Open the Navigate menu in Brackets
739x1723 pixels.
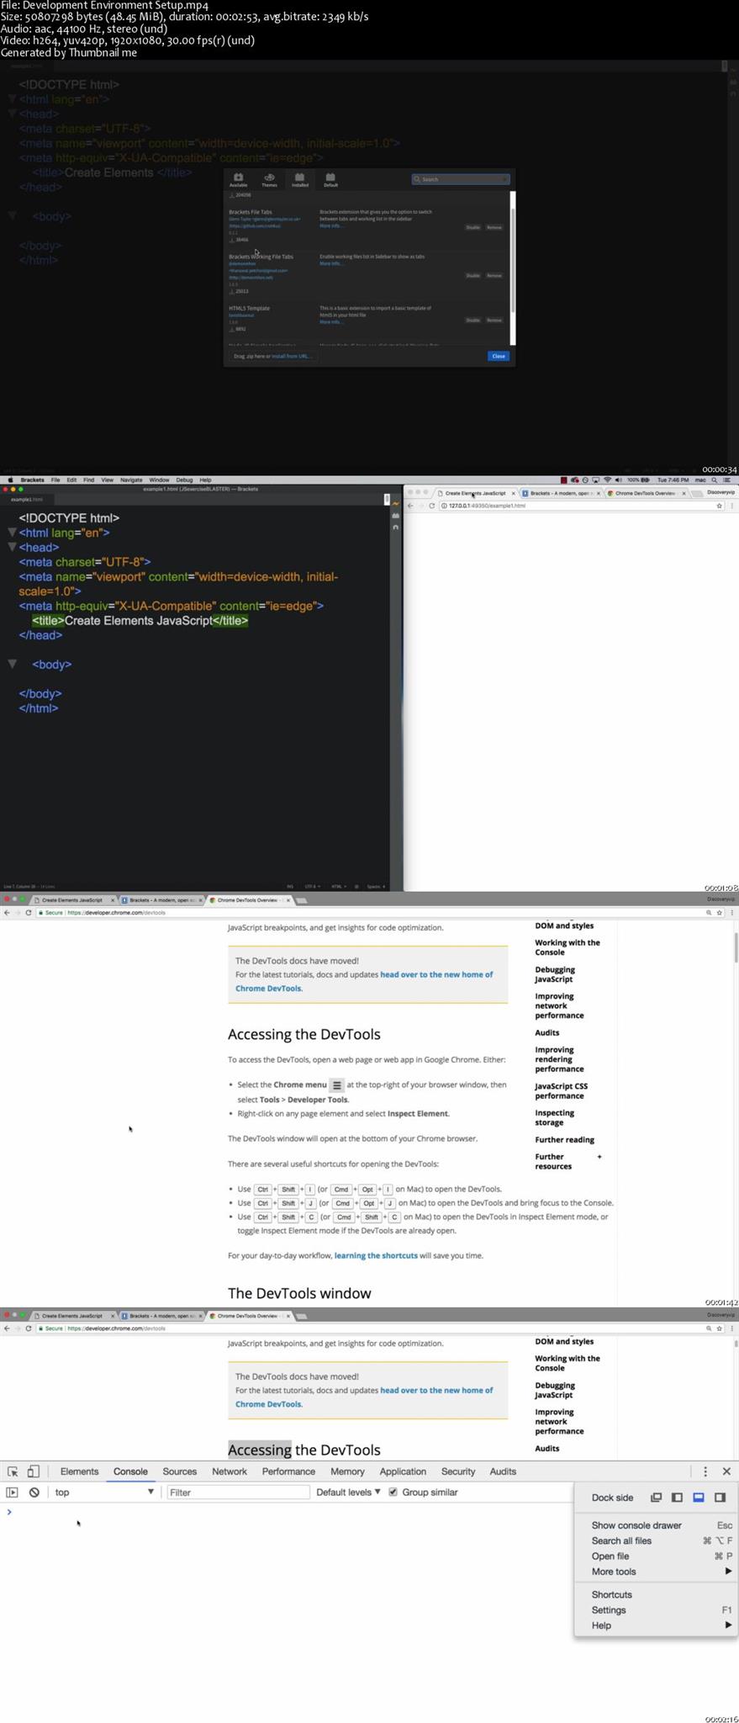coord(131,480)
